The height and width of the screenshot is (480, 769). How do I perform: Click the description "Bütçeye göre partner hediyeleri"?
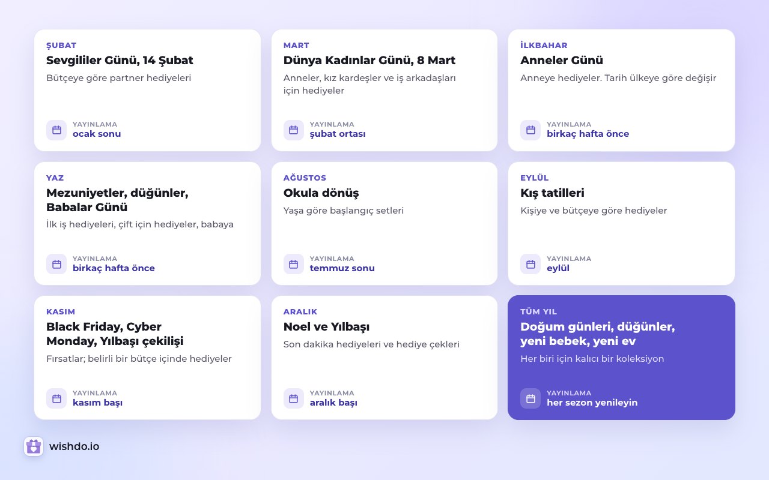click(118, 77)
